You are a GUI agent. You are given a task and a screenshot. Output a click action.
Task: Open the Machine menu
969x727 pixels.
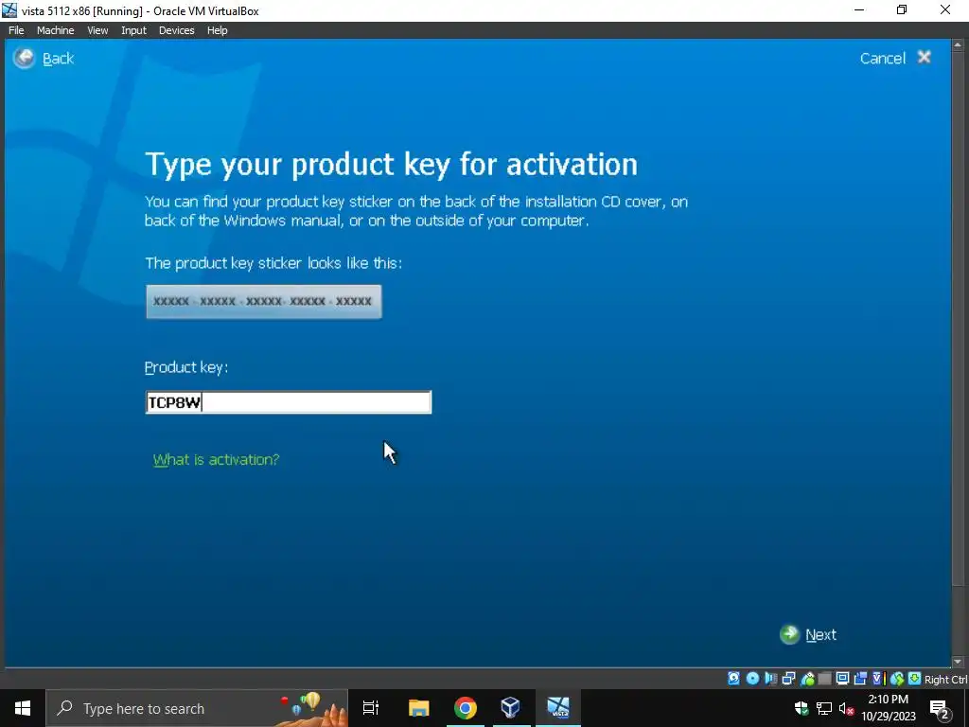[x=55, y=30]
